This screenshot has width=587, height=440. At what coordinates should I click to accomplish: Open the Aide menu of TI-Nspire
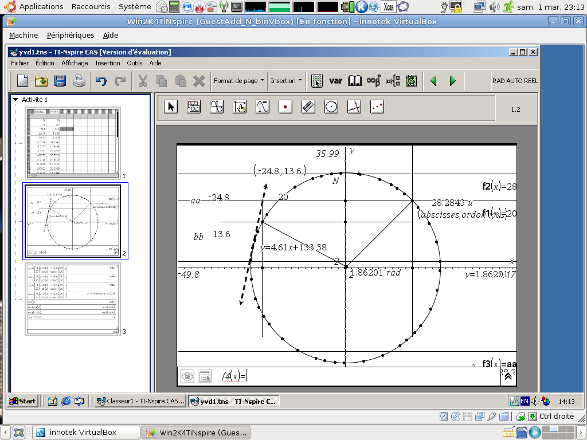(155, 63)
